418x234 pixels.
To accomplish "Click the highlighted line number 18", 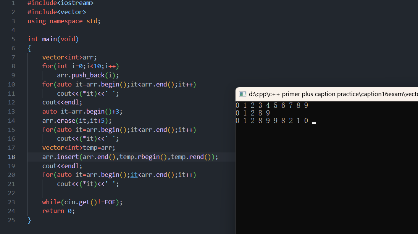I will pyautogui.click(x=11, y=157).
